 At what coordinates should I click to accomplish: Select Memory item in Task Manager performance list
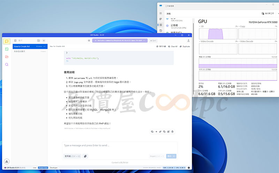click(x=179, y=26)
